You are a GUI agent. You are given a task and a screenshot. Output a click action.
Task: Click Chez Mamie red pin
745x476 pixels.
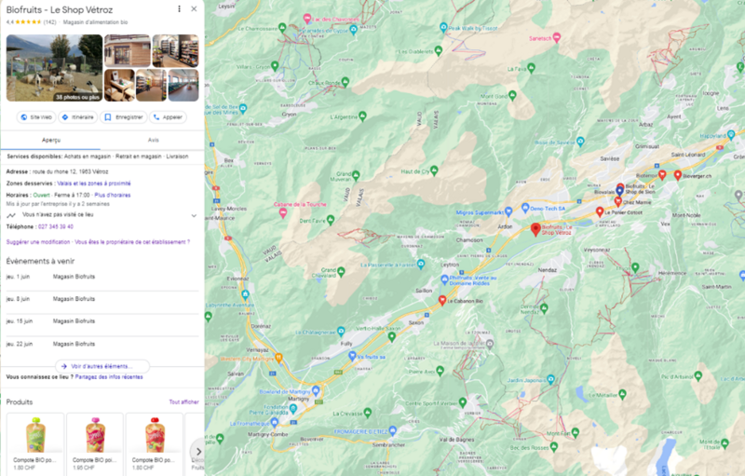pyautogui.click(x=617, y=201)
